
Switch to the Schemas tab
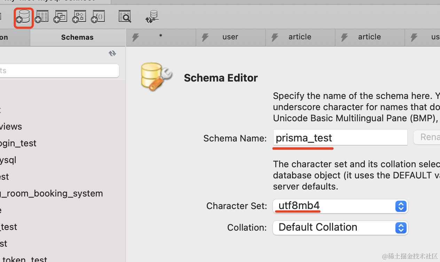point(77,37)
